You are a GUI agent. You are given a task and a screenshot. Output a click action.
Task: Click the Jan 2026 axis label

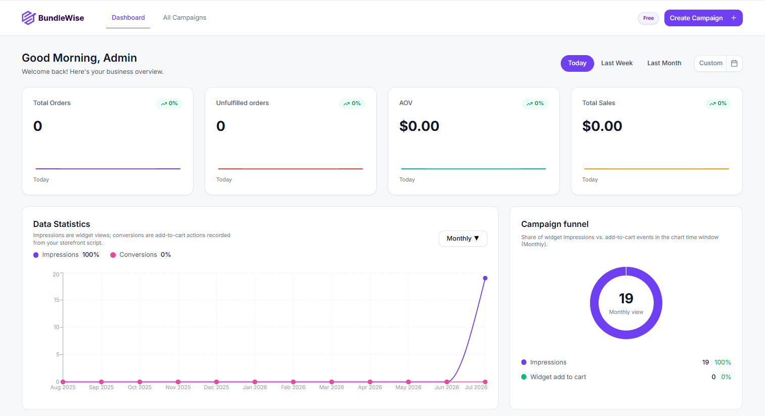click(x=255, y=388)
